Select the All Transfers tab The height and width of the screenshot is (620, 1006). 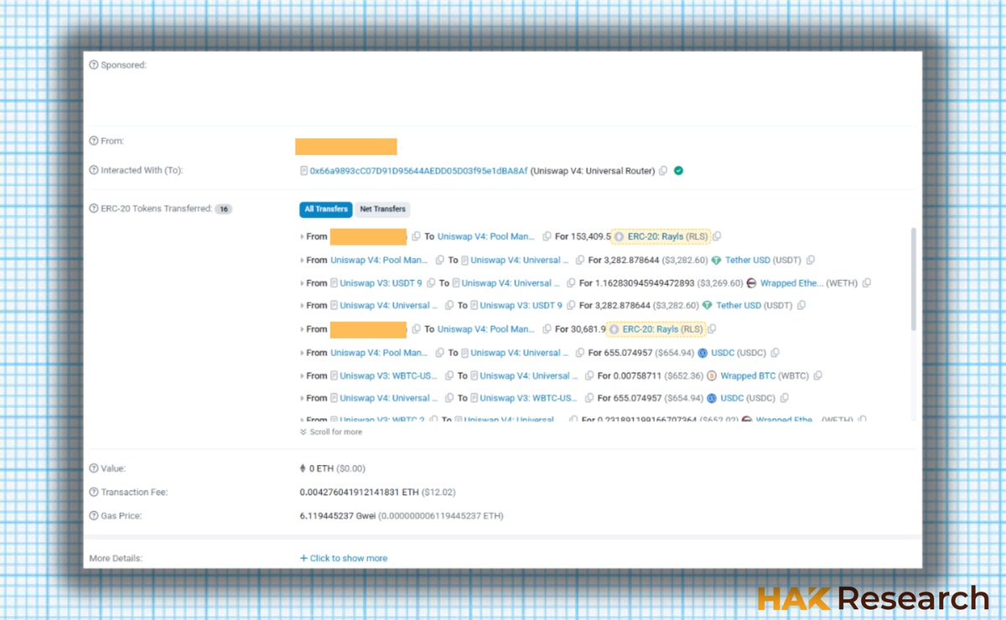pos(326,209)
